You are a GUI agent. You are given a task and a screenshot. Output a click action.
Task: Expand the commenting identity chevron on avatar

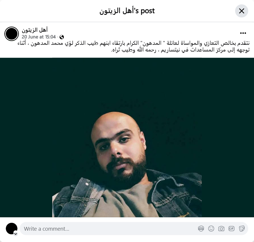[x=16, y=234]
